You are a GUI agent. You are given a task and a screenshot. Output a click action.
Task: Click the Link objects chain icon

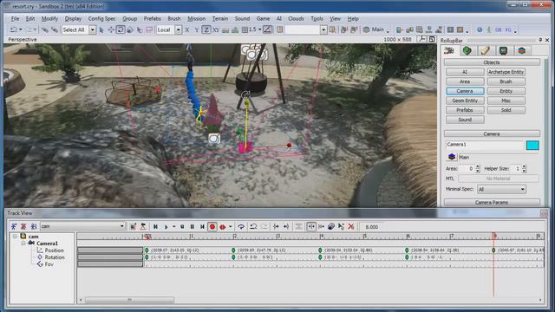pyautogui.click(x=44, y=30)
